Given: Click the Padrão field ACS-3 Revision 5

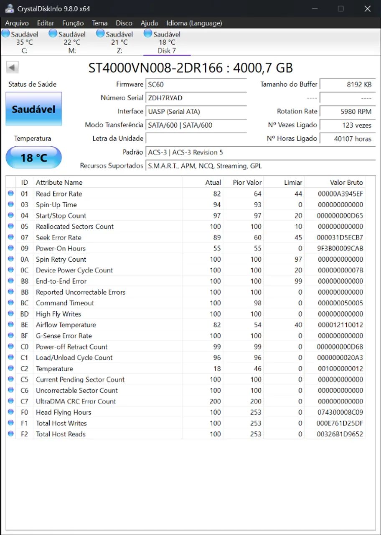Looking at the screenshot, I should coord(260,152).
